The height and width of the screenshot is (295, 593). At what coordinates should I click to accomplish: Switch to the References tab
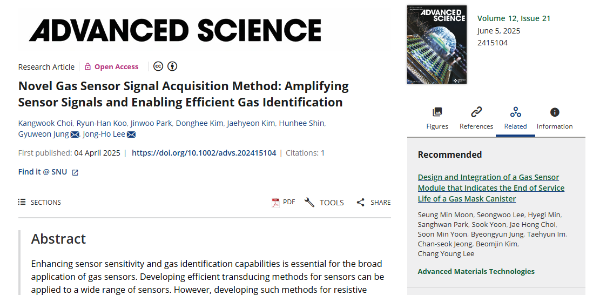coord(476,118)
